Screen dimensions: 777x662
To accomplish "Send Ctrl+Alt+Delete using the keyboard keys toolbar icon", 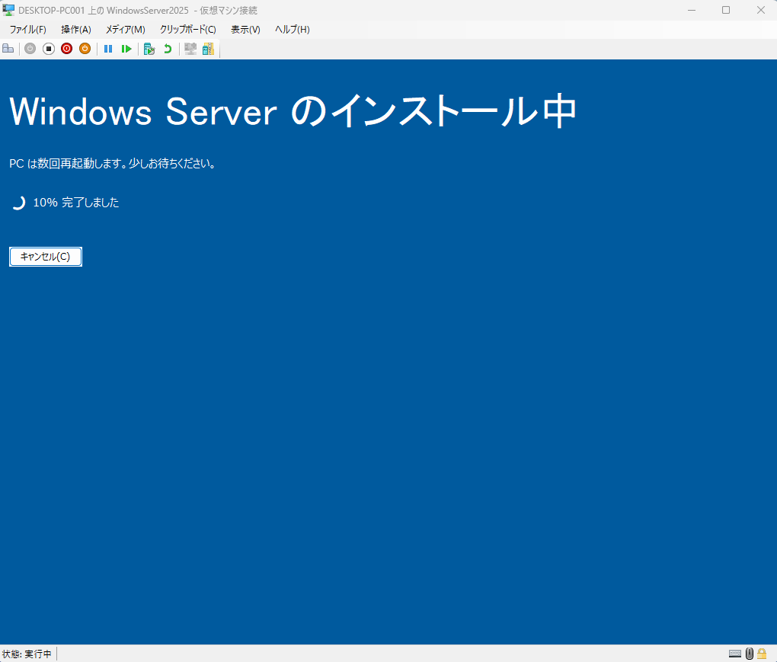I will (x=8, y=49).
